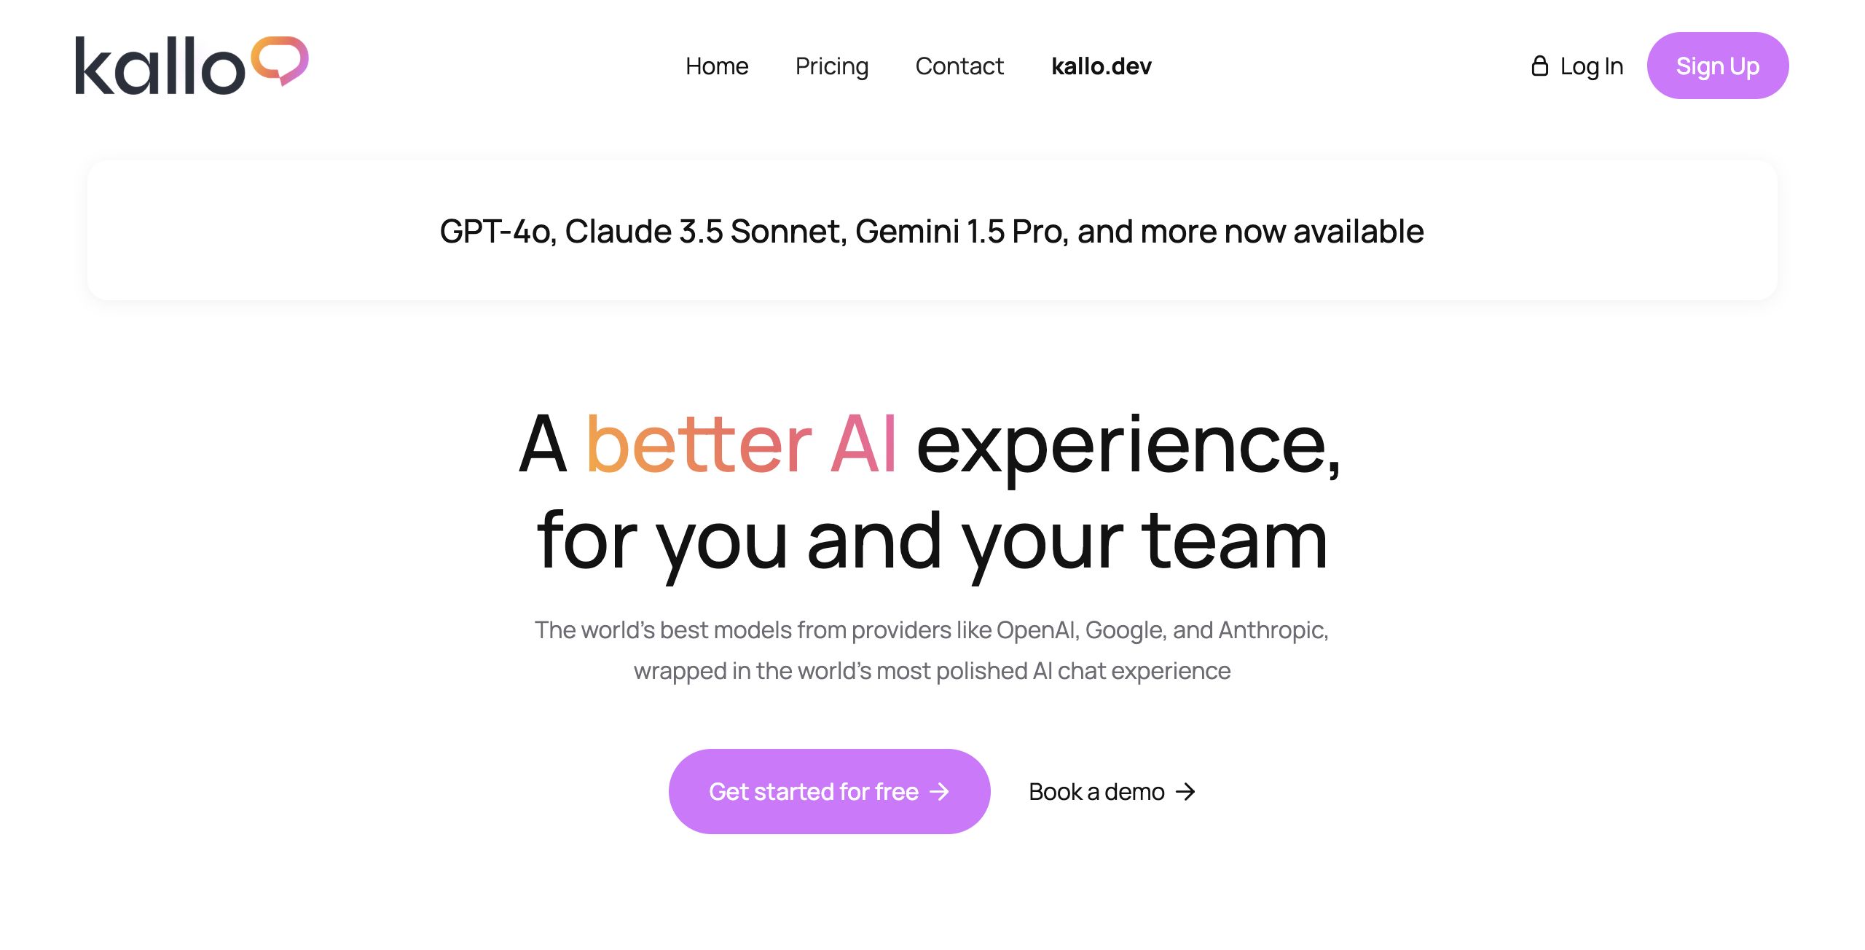This screenshot has height=950, width=1865.
Task: Click the arrow next to Book a demo
Action: [1186, 792]
